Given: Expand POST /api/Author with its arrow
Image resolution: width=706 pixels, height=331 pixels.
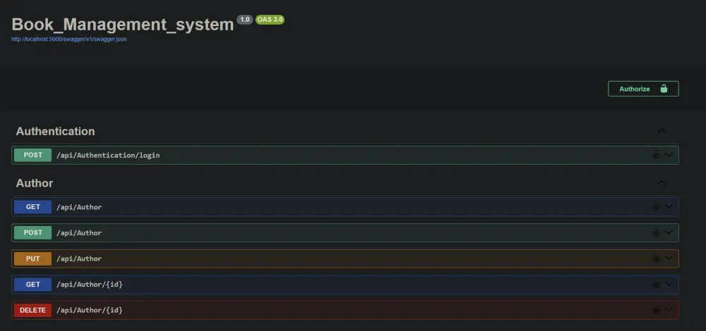Looking at the screenshot, I should (x=669, y=232).
